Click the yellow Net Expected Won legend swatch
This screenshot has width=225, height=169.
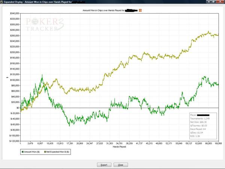[x=45, y=152]
